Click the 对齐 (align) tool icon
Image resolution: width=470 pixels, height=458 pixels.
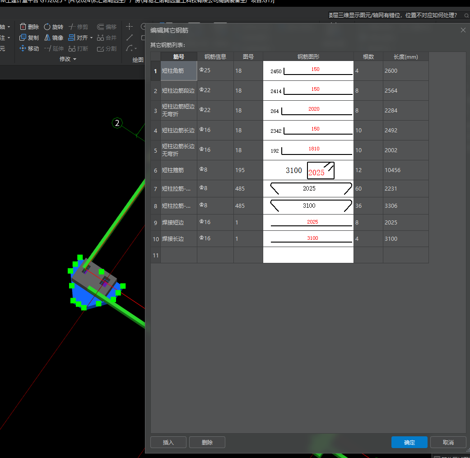[x=71, y=38]
